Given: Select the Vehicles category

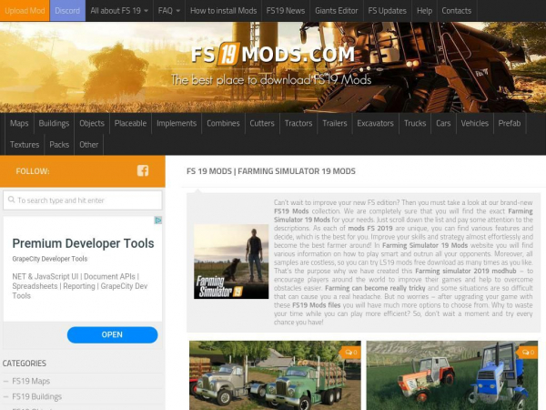Looking at the screenshot, I should pos(475,123).
